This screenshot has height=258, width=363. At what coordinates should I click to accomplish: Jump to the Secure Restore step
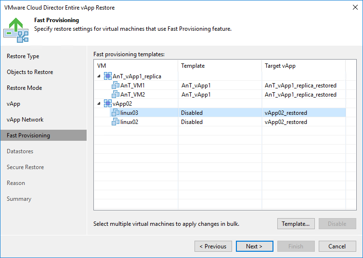(25, 167)
